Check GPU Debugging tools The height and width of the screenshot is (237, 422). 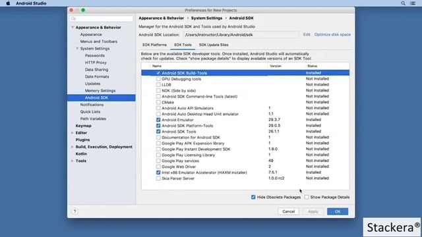(x=158, y=79)
